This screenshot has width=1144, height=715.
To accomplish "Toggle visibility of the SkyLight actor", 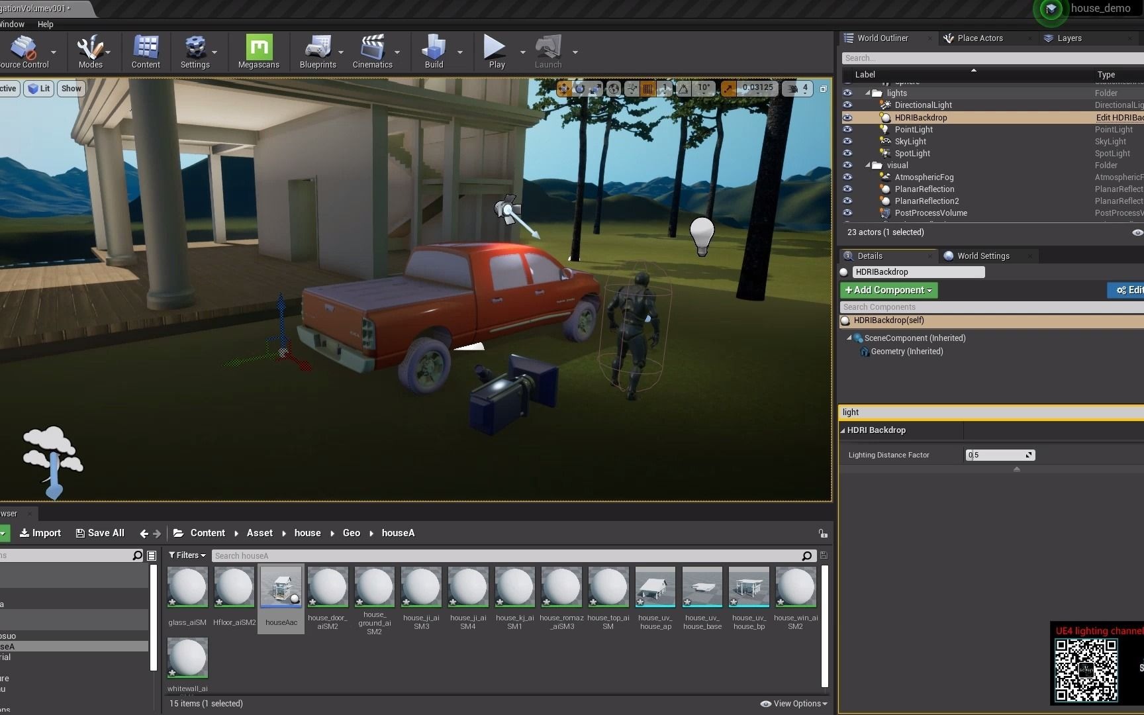I will [847, 141].
